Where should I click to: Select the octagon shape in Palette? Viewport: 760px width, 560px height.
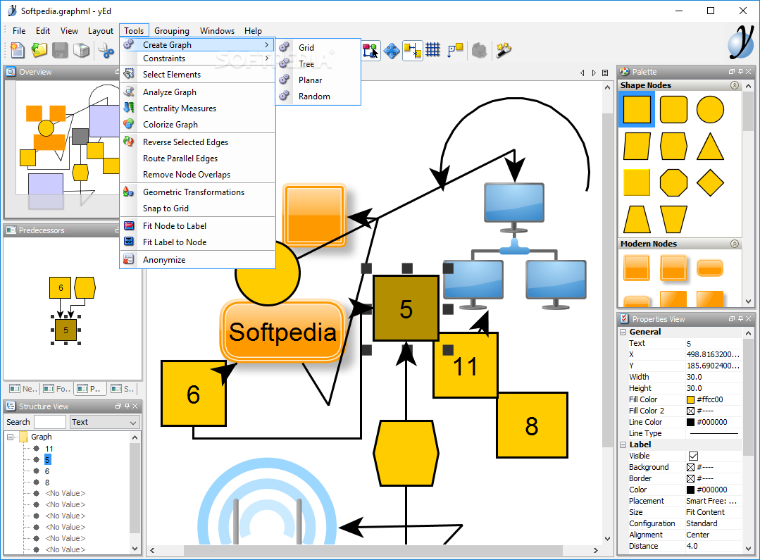coord(674,182)
